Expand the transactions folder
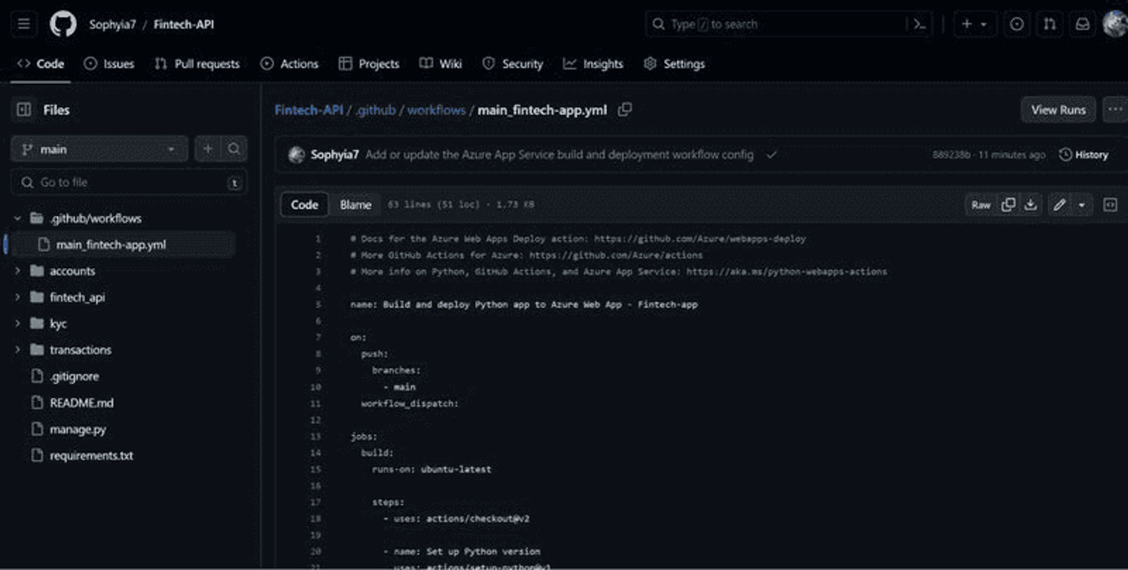1128x570 pixels. [x=17, y=350]
